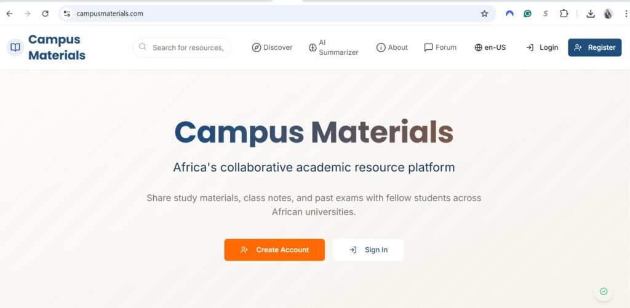Open the Discover navigation item

coord(272,47)
